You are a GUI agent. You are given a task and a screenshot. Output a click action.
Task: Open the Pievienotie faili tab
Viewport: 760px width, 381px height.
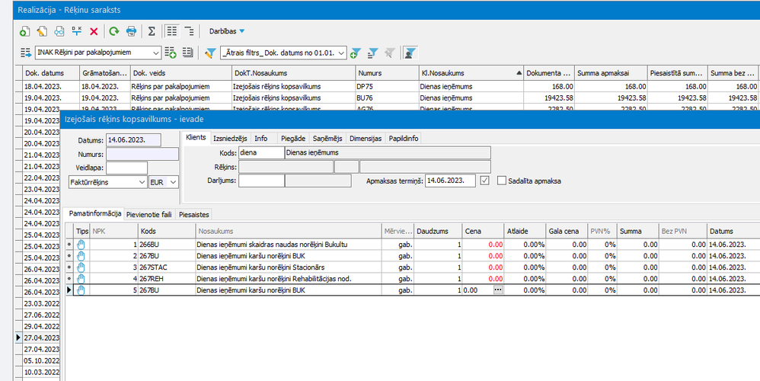tap(149, 215)
